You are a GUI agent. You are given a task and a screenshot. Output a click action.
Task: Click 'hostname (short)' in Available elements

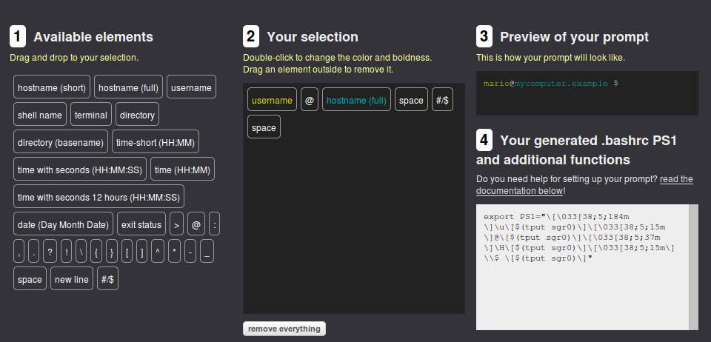pyautogui.click(x=52, y=88)
